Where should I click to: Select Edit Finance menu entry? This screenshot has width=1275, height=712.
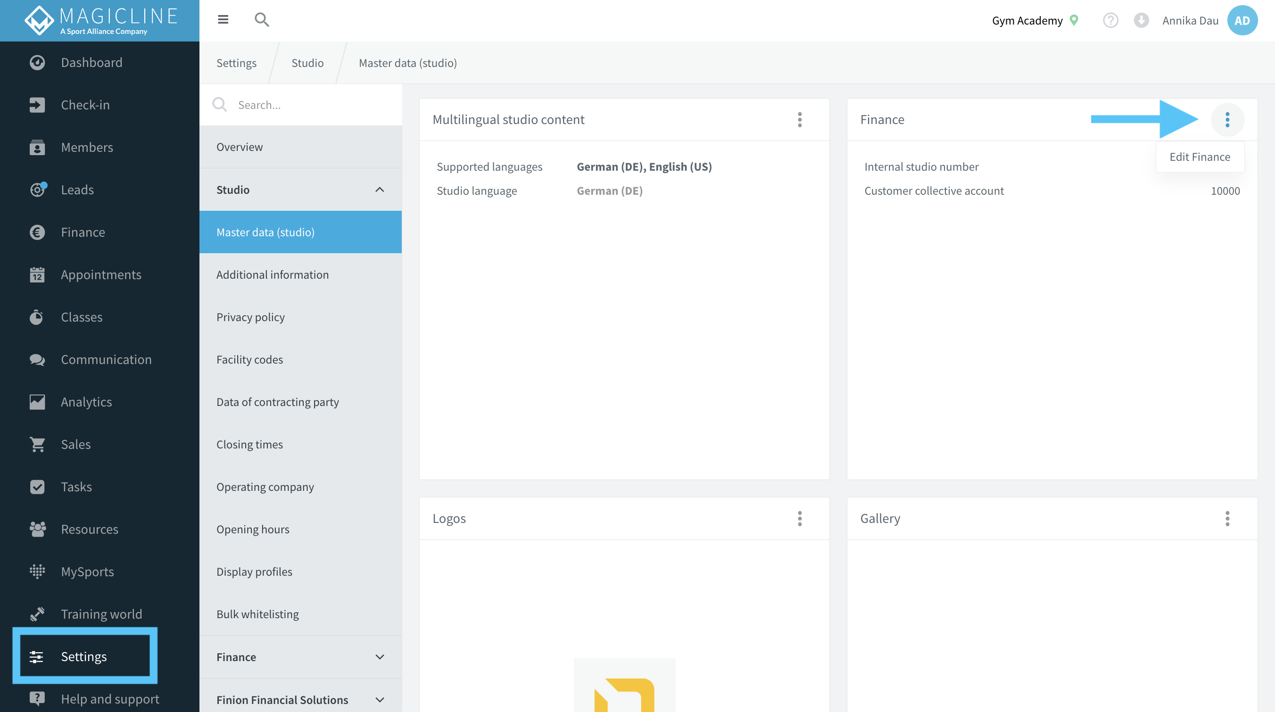pyautogui.click(x=1200, y=157)
